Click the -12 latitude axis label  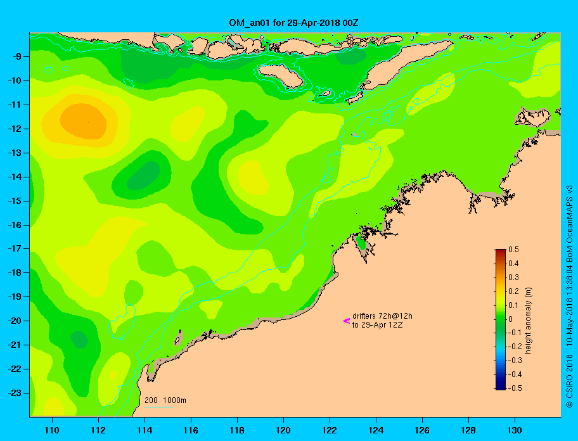coord(15,129)
